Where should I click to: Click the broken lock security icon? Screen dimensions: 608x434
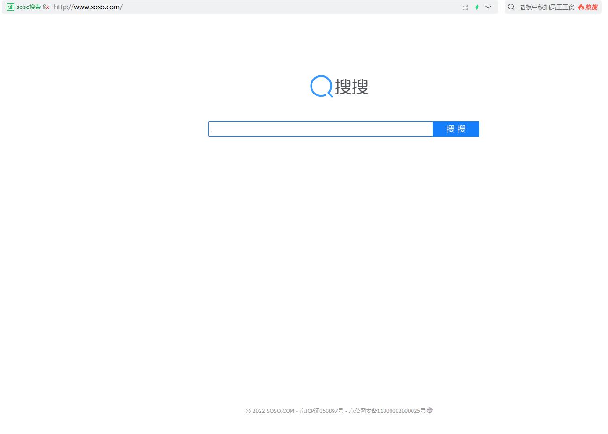pos(45,7)
